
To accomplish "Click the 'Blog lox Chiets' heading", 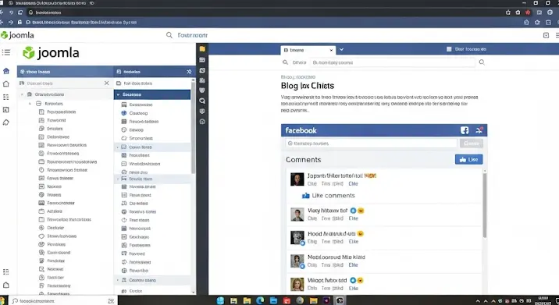I will pyautogui.click(x=308, y=86).
